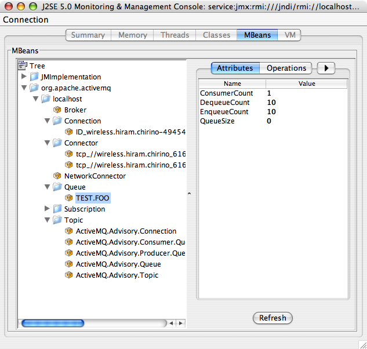This screenshot has height=349, width=367.
Task: Expand the Subscription folder node
Action: tap(47, 209)
